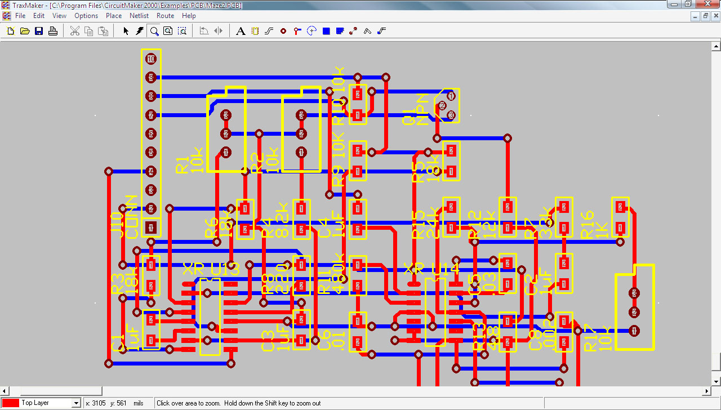The height and width of the screenshot is (410, 721).
Task: Select the Place Fill blue square tool
Action: pos(326,31)
